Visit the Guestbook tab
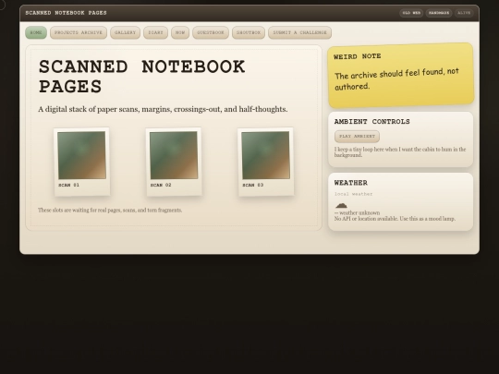 point(211,32)
